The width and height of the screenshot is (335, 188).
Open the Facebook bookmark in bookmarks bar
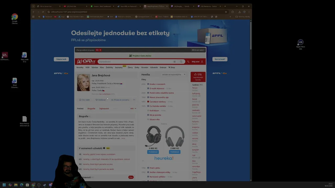coord(47,17)
